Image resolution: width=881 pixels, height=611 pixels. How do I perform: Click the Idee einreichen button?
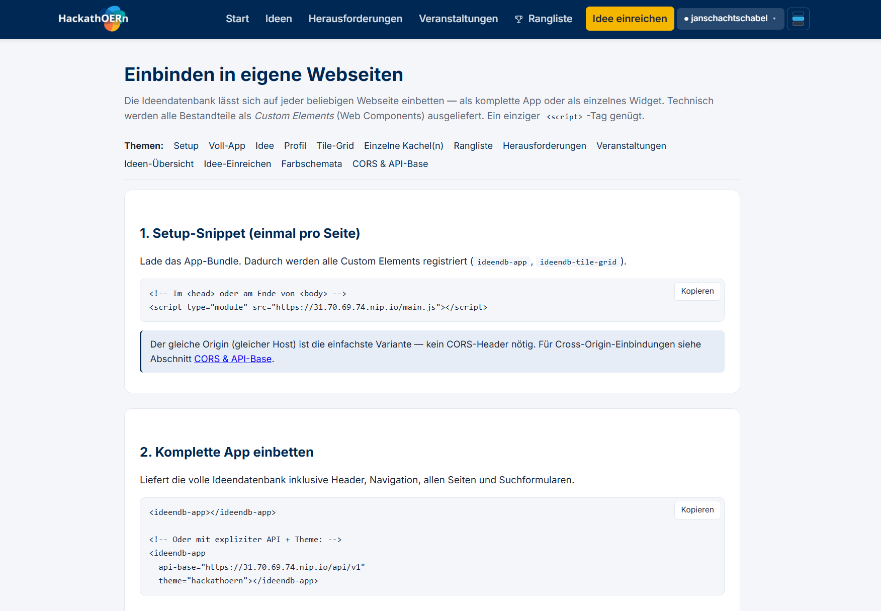tap(630, 19)
